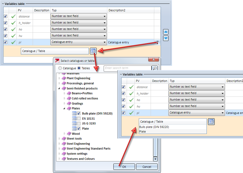The width and height of the screenshot is (243, 173).
Task: Click the Enter search term field
Action: pyautogui.click(x=127, y=68)
